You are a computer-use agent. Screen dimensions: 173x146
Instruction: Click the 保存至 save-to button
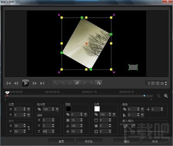89,141
